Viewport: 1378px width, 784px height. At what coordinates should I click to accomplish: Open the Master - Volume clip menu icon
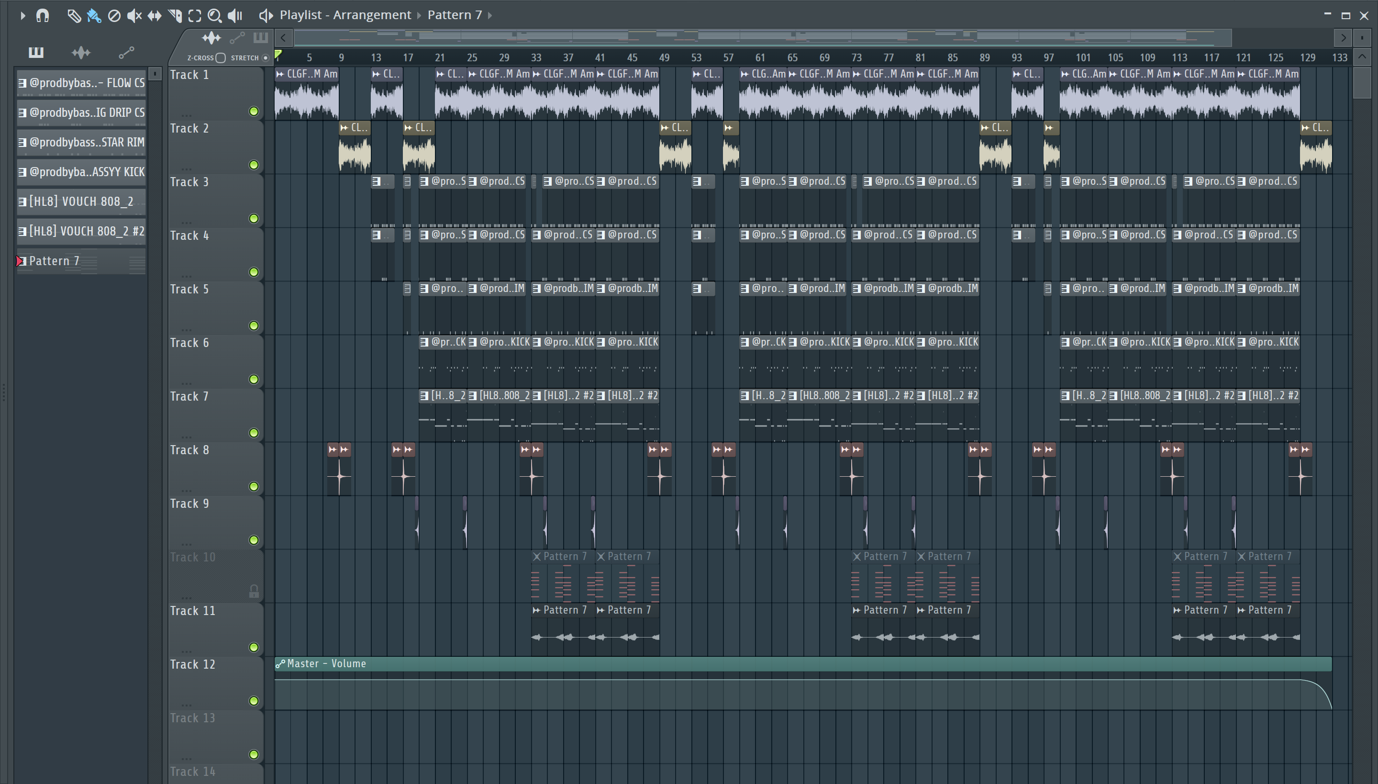click(280, 664)
